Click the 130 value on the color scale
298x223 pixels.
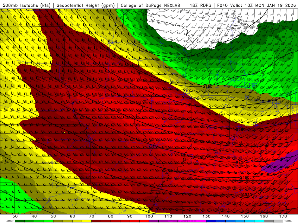[x=207, y=216]
